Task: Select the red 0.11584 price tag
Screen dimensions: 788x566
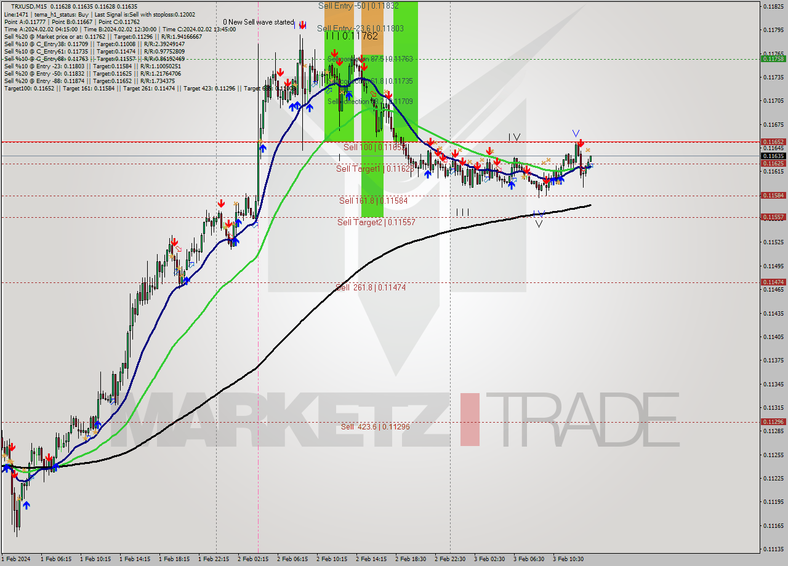Action: [773, 195]
